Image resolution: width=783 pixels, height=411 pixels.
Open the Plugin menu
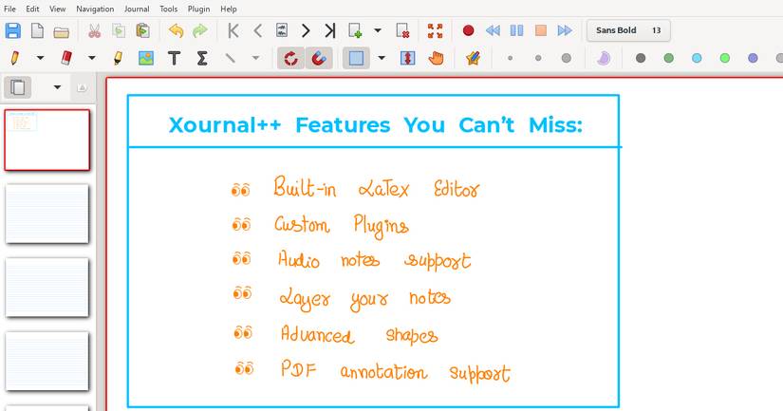[198, 9]
